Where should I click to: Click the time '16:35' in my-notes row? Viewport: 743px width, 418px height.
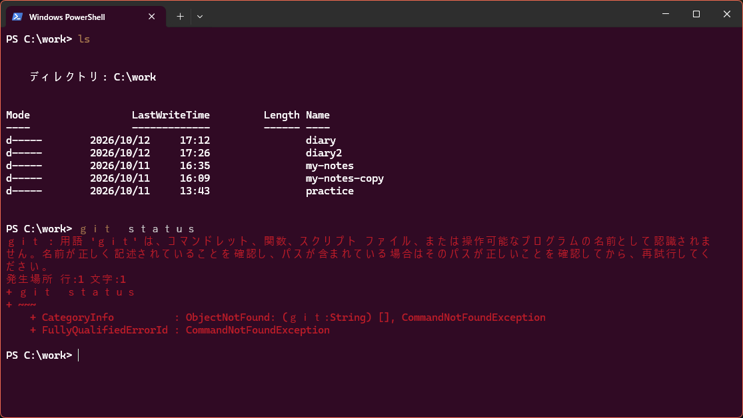click(195, 166)
